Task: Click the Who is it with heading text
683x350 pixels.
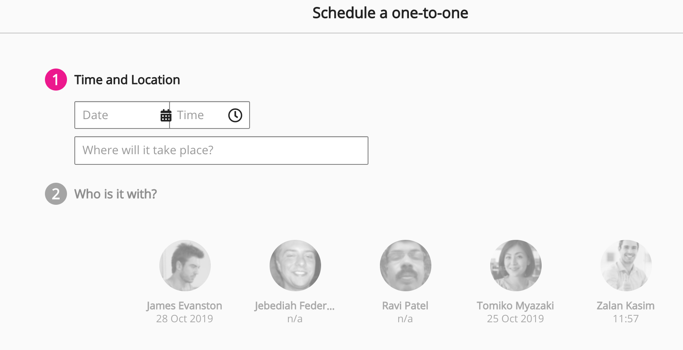Action: 115,194
